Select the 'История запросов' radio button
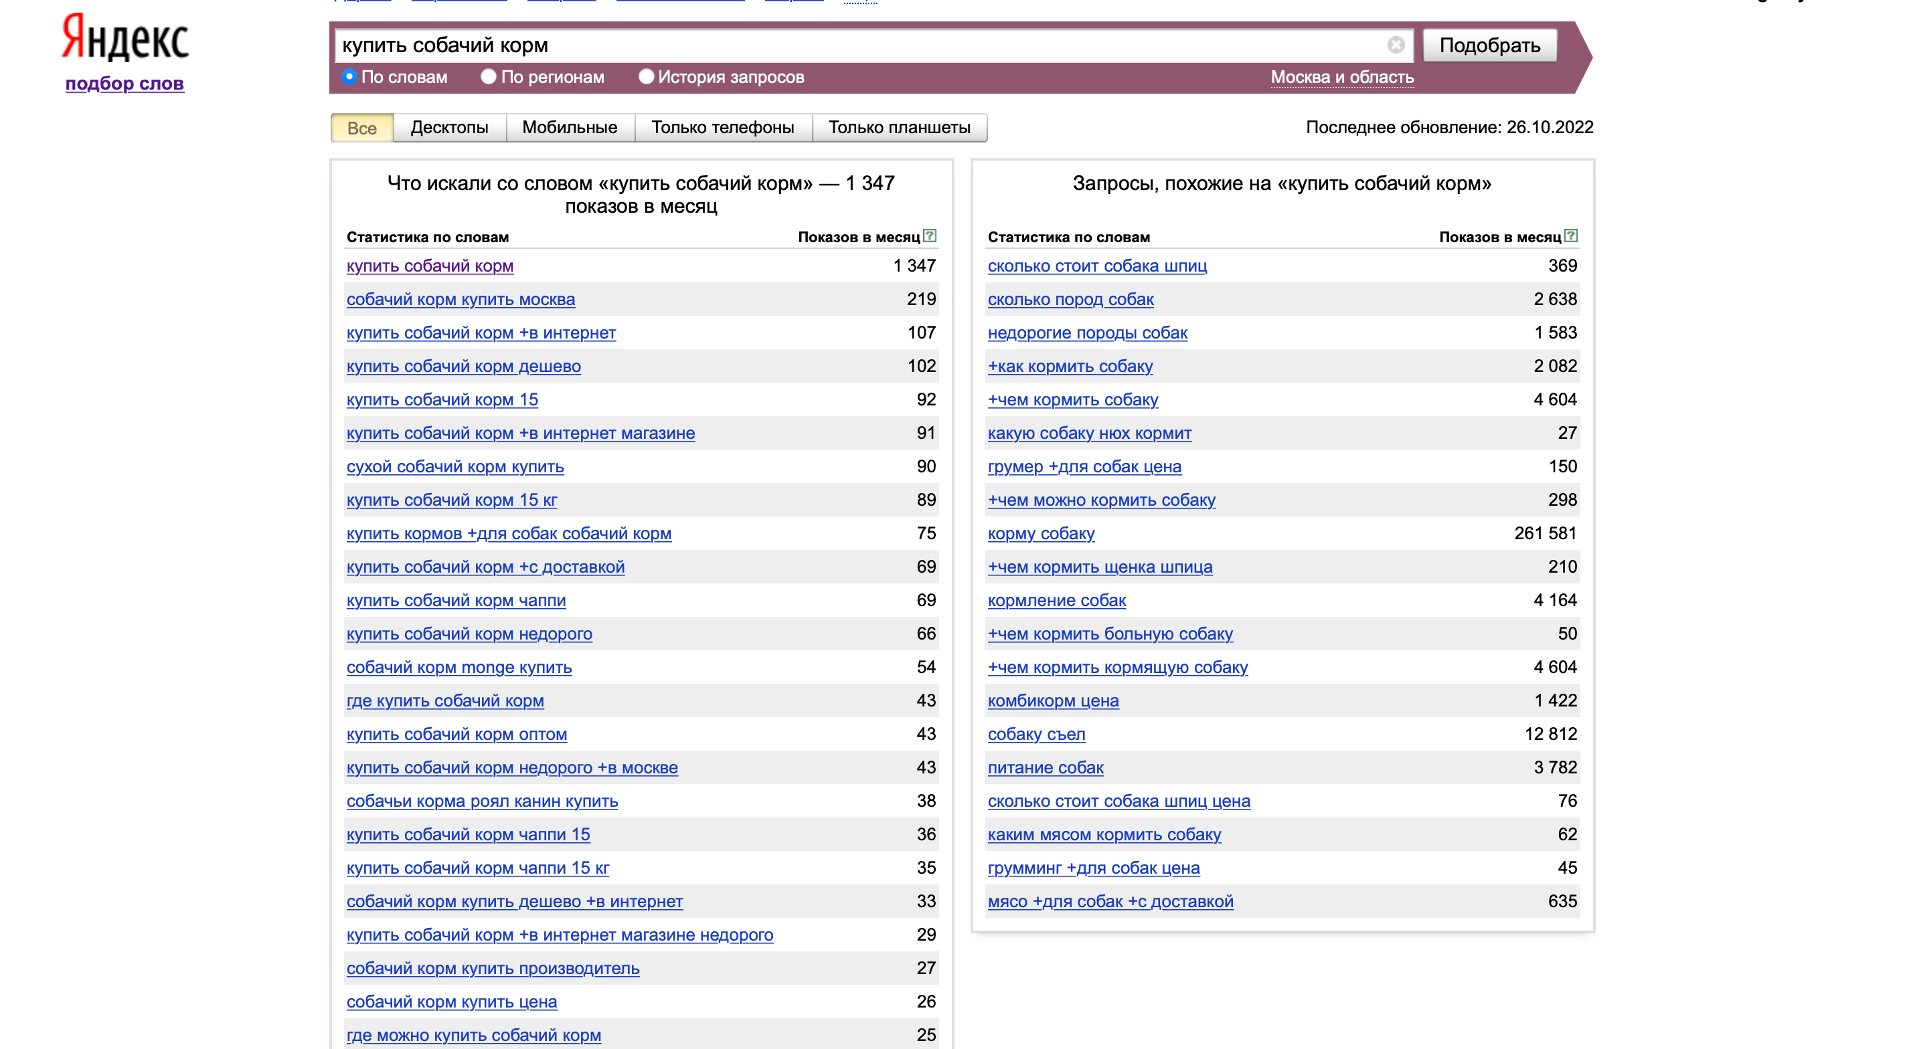 tap(646, 76)
